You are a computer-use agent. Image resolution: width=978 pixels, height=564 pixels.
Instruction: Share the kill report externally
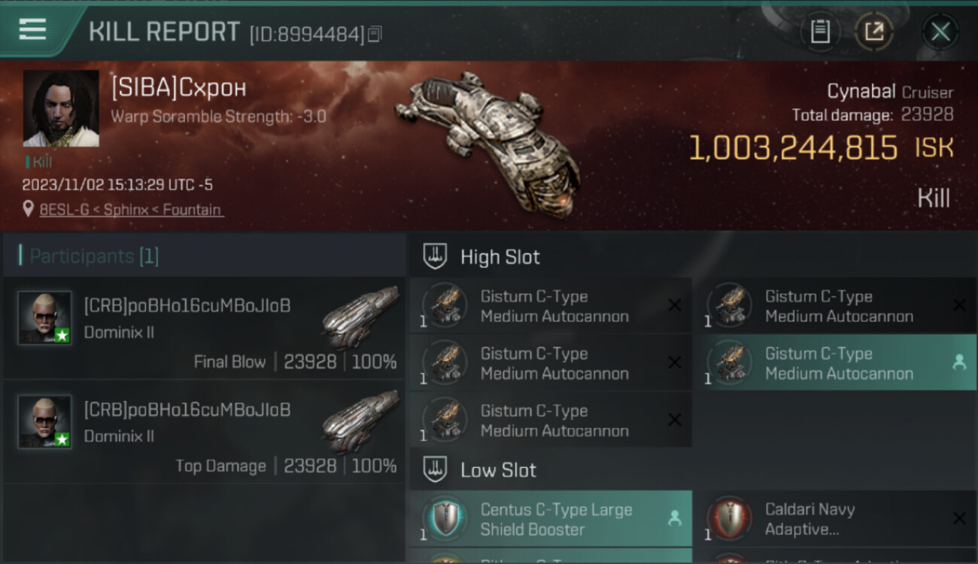tap(873, 32)
